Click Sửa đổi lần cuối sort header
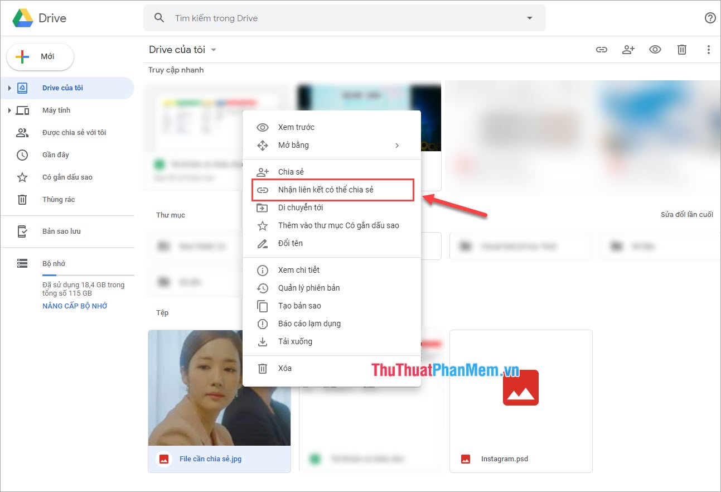The width and height of the screenshot is (721, 492). coord(687,215)
